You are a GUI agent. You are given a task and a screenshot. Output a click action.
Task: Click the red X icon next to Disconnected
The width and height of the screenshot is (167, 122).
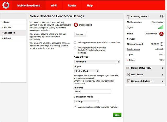click(x=76, y=25)
